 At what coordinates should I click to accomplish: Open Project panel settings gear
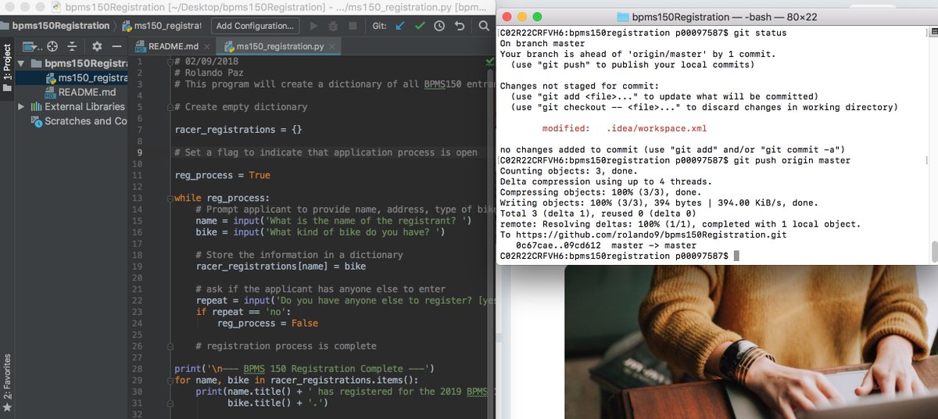(97, 46)
